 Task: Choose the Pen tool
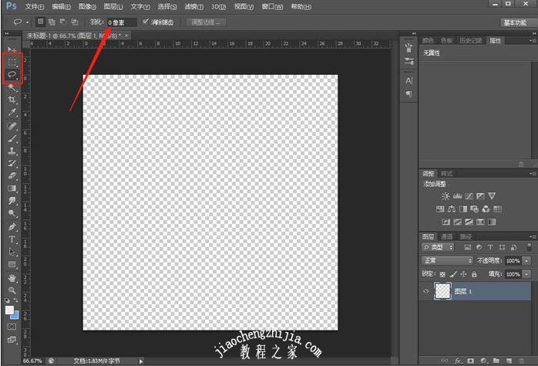click(12, 227)
